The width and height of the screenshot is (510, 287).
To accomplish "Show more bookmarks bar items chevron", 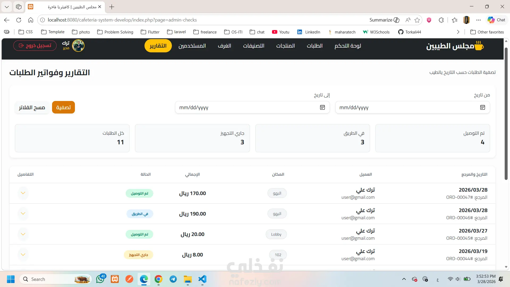I will click(x=458, y=32).
